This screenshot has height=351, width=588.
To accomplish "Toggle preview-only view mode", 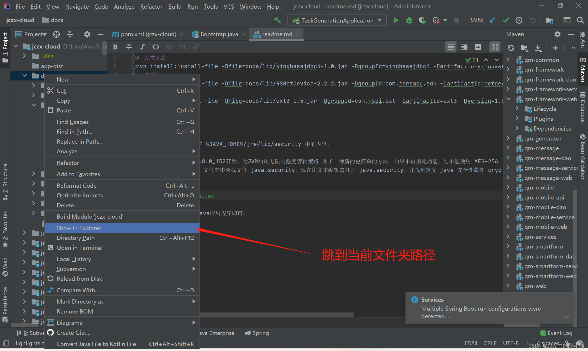I will [x=477, y=47].
